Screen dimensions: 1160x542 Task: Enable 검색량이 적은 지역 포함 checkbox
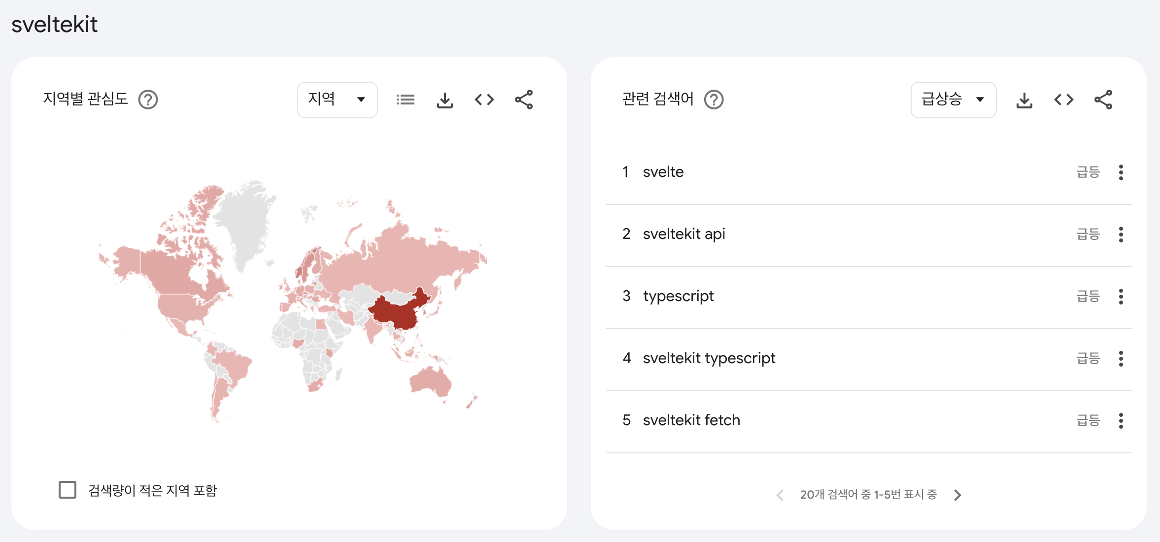[x=68, y=490]
